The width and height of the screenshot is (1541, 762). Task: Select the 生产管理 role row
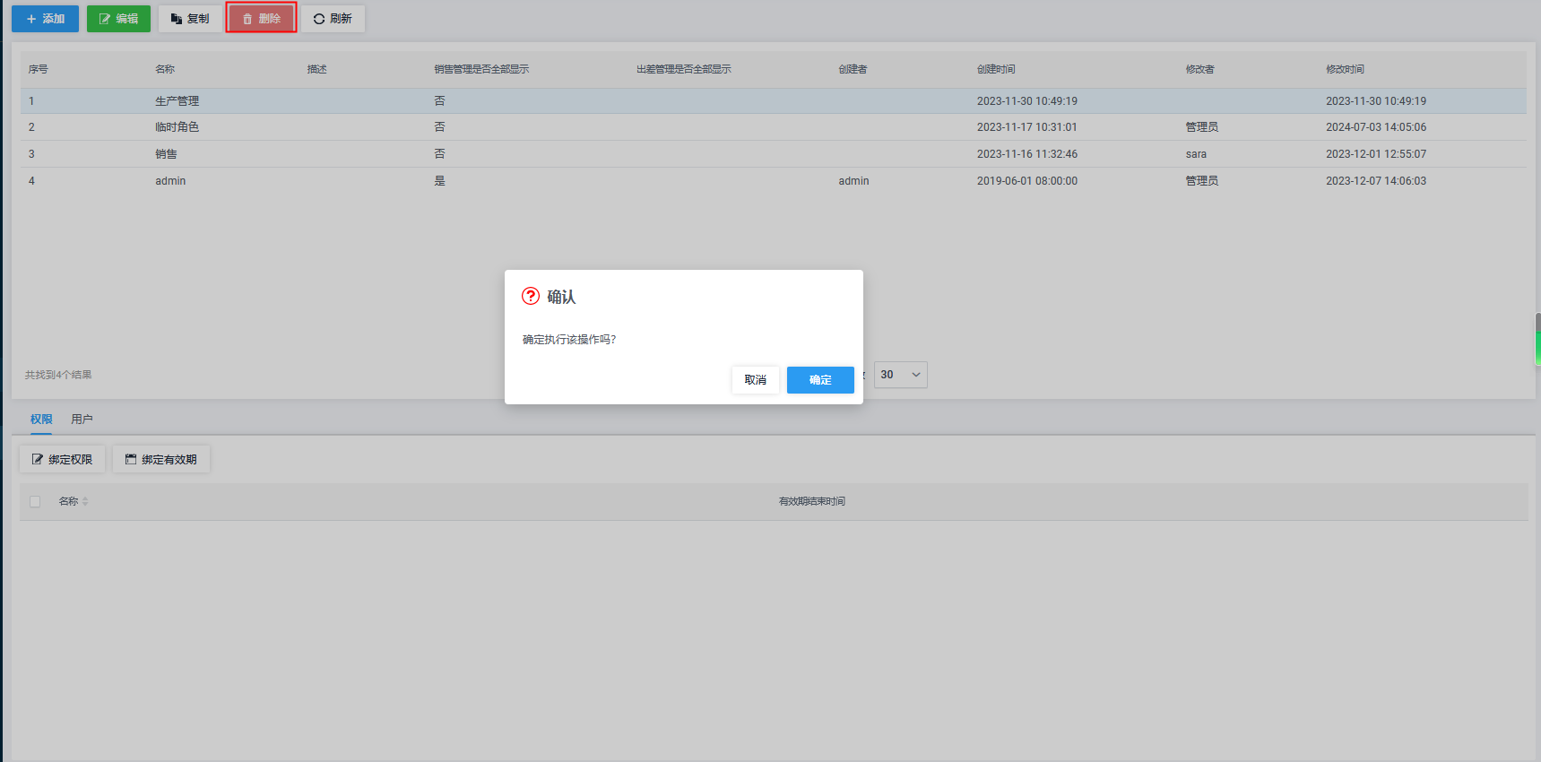coord(177,101)
